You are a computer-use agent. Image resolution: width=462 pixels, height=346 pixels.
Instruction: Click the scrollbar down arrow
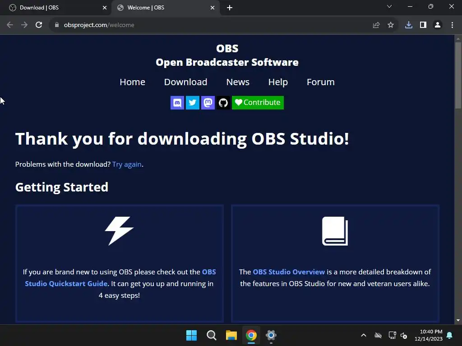[458, 320]
